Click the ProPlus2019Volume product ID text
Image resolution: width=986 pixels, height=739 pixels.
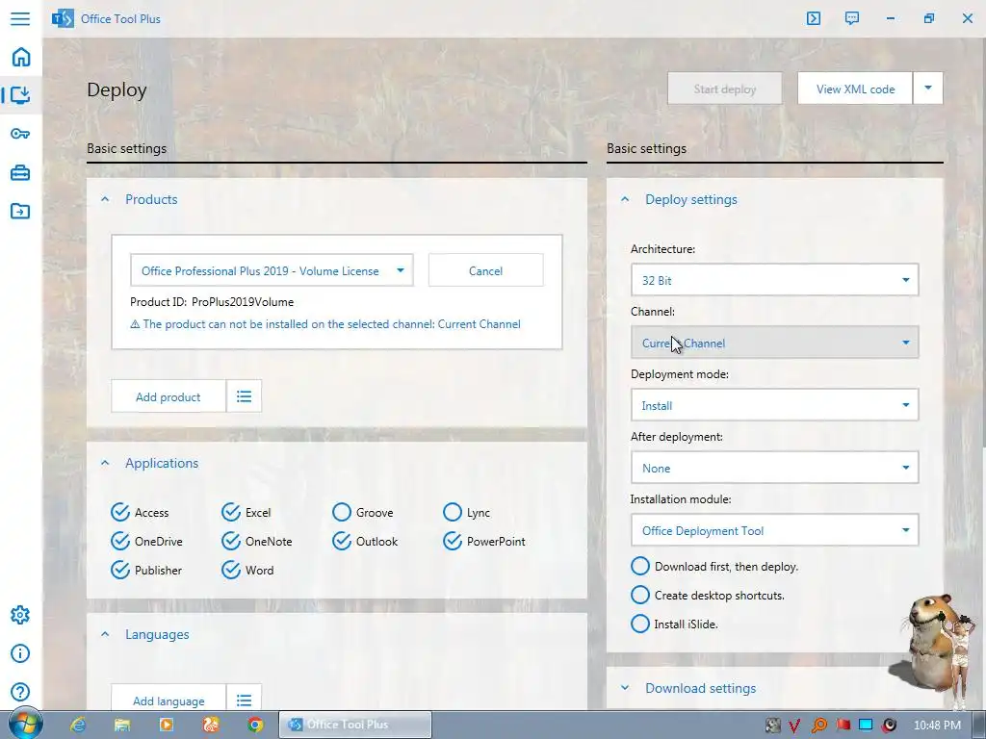click(x=243, y=301)
